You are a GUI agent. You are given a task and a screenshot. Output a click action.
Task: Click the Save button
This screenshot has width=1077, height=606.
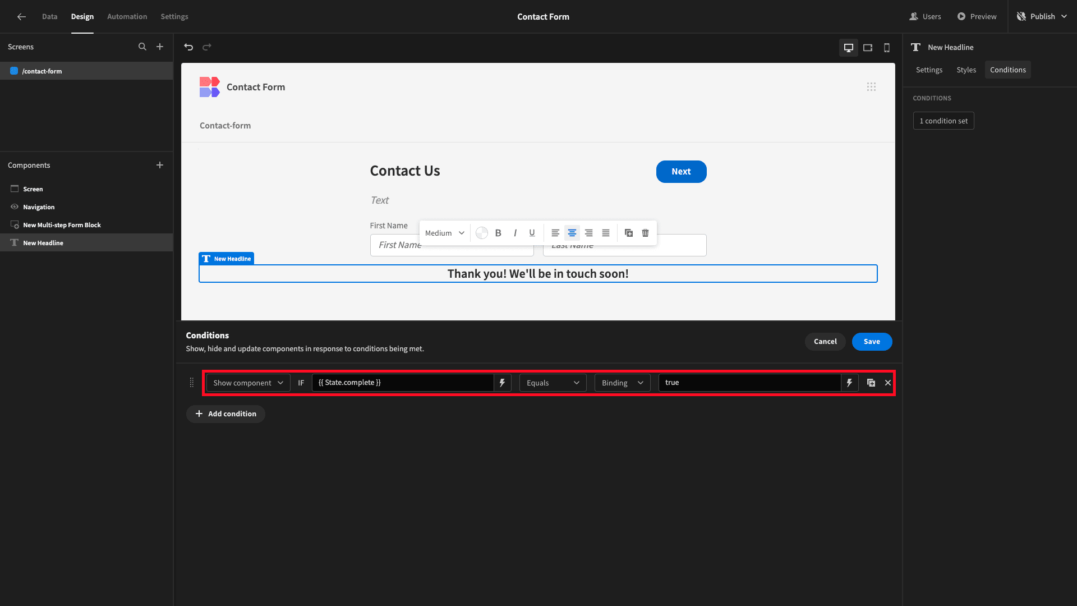point(872,342)
